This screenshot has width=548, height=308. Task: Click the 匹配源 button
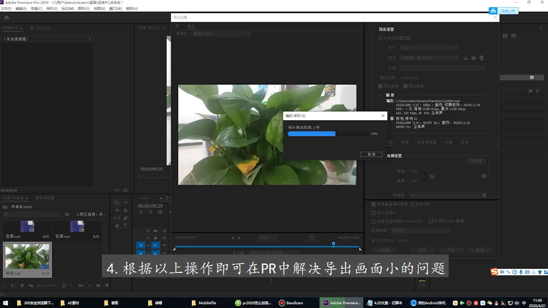(476, 161)
